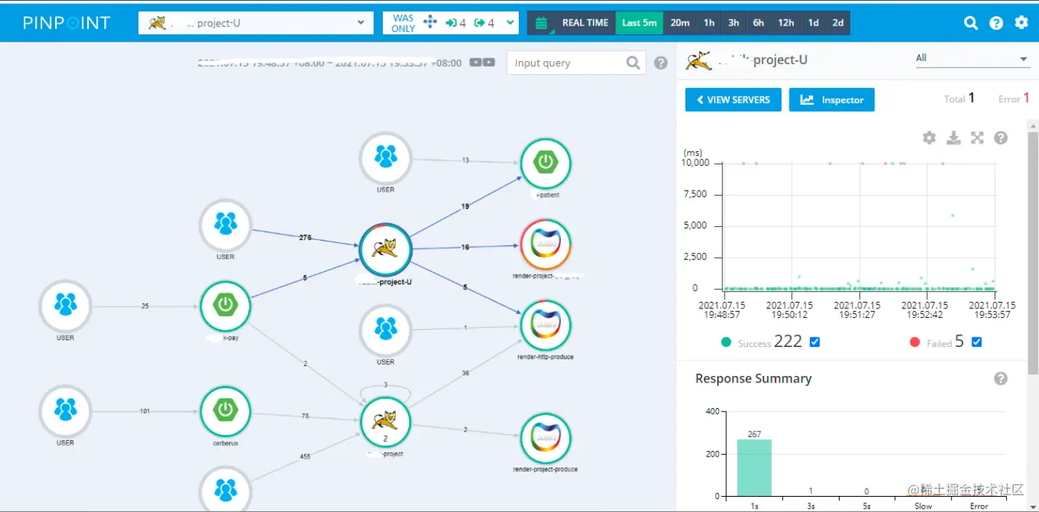This screenshot has width=1039, height=512.
Task: Expand the scatter chart to fullscreen
Action: click(977, 137)
